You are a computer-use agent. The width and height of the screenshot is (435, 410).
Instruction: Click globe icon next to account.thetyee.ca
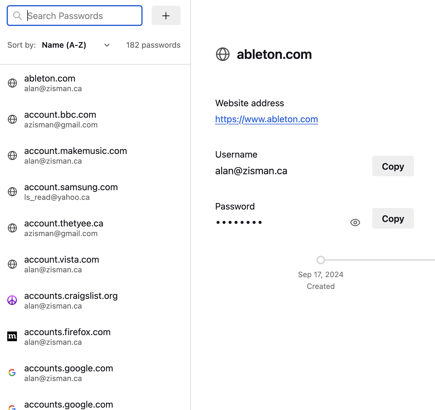[x=12, y=228]
